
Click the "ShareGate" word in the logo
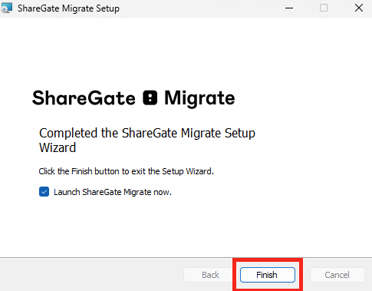84,98
